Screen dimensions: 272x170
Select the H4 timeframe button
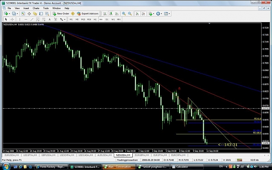coord(101,20)
